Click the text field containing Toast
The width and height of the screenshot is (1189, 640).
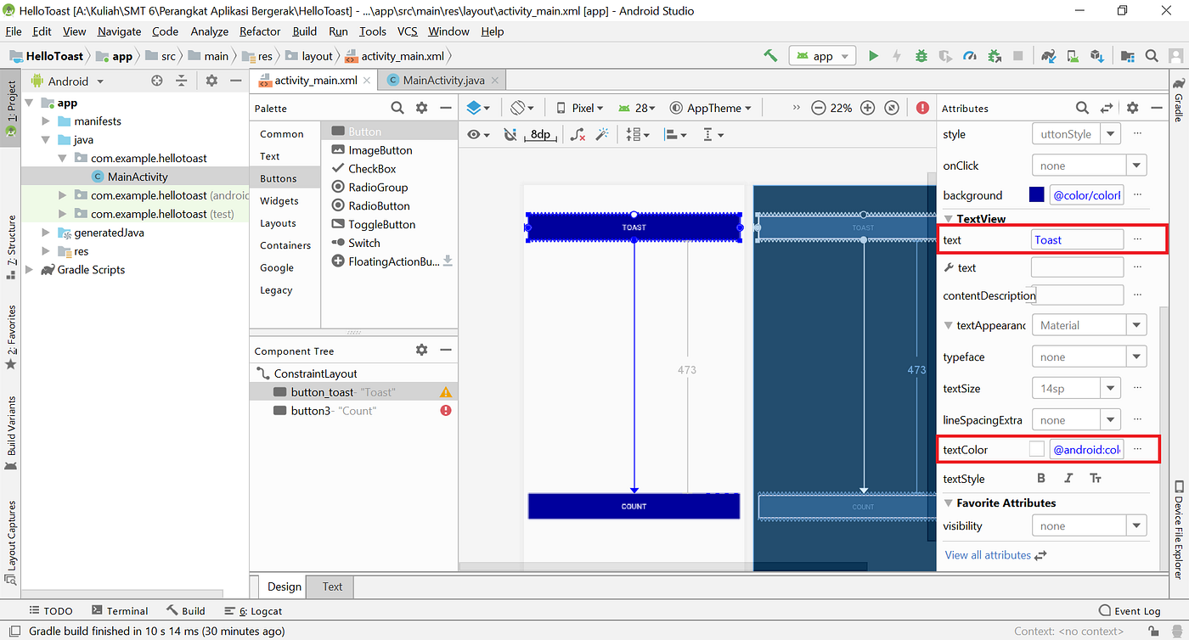point(1077,239)
